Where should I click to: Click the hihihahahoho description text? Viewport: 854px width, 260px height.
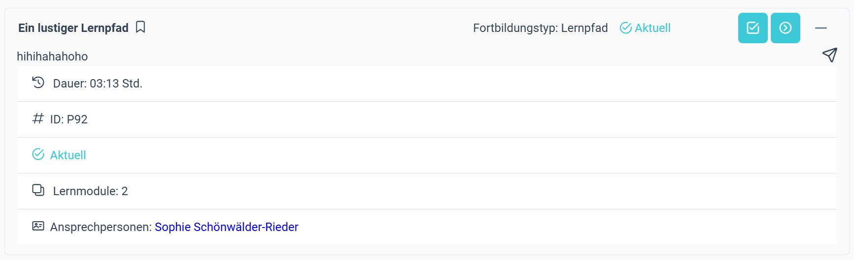[x=52, y=57]
